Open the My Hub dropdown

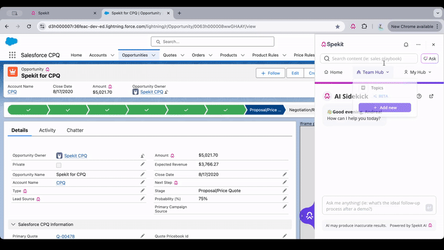tap(417, 72)
